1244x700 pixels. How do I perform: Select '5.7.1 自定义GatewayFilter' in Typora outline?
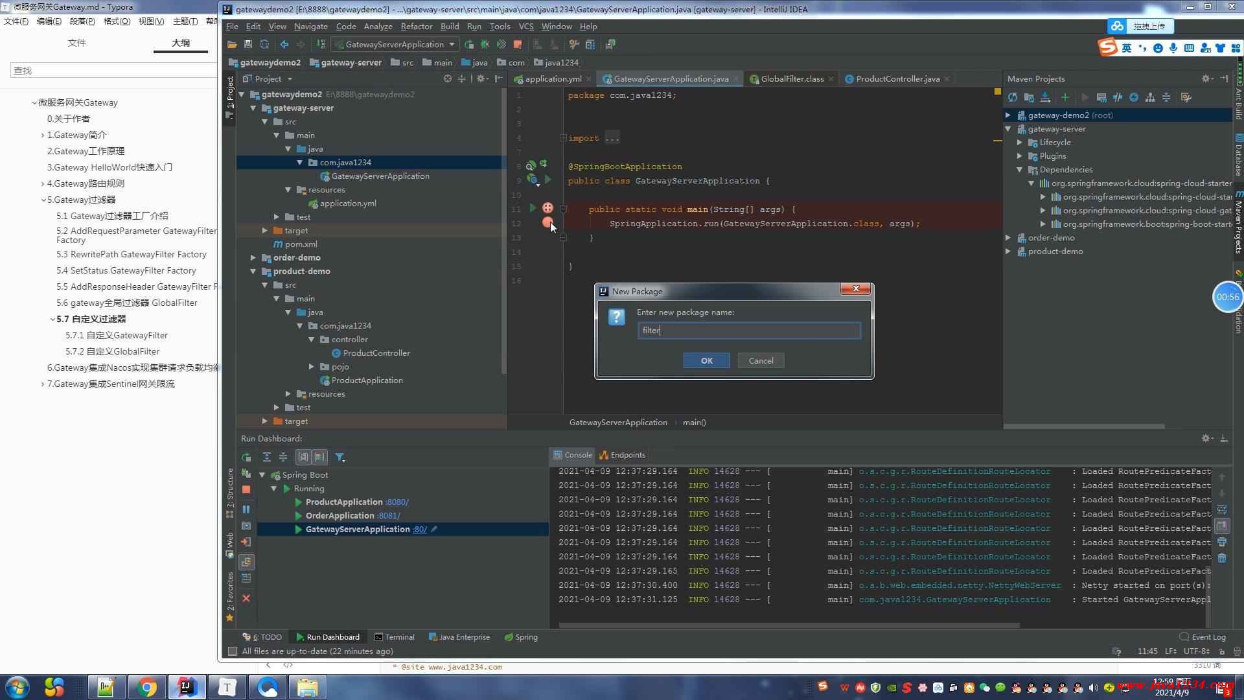(x=116, y=335)
